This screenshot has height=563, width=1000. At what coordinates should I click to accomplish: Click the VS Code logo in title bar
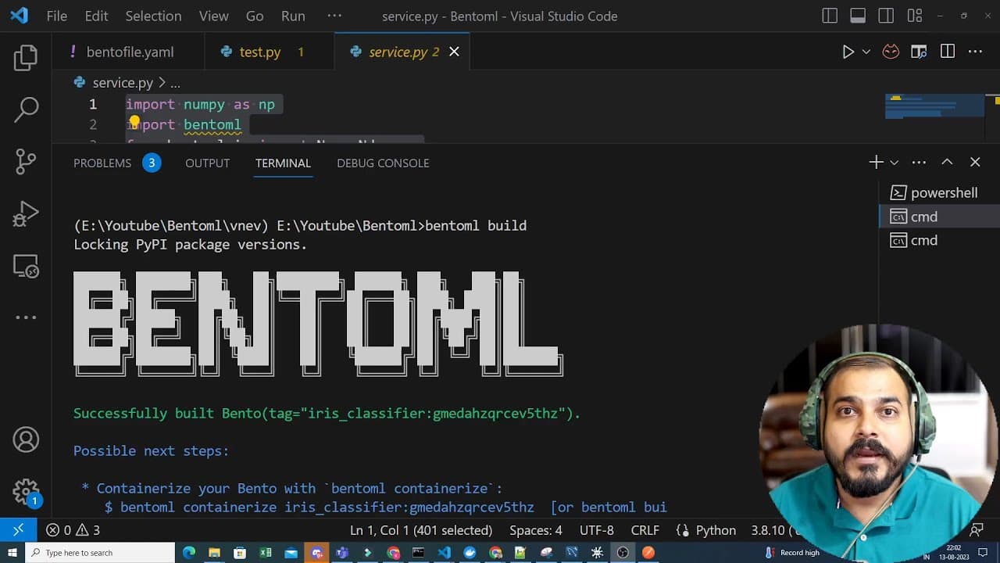coord(19,16)
